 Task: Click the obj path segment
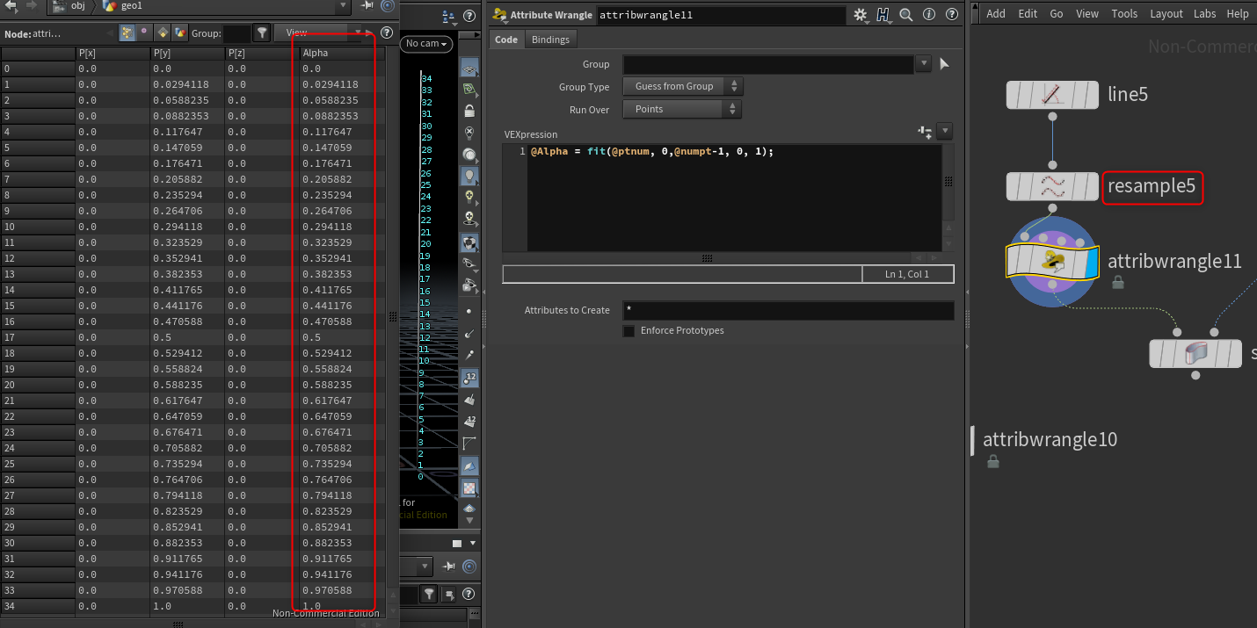point(70,6)
